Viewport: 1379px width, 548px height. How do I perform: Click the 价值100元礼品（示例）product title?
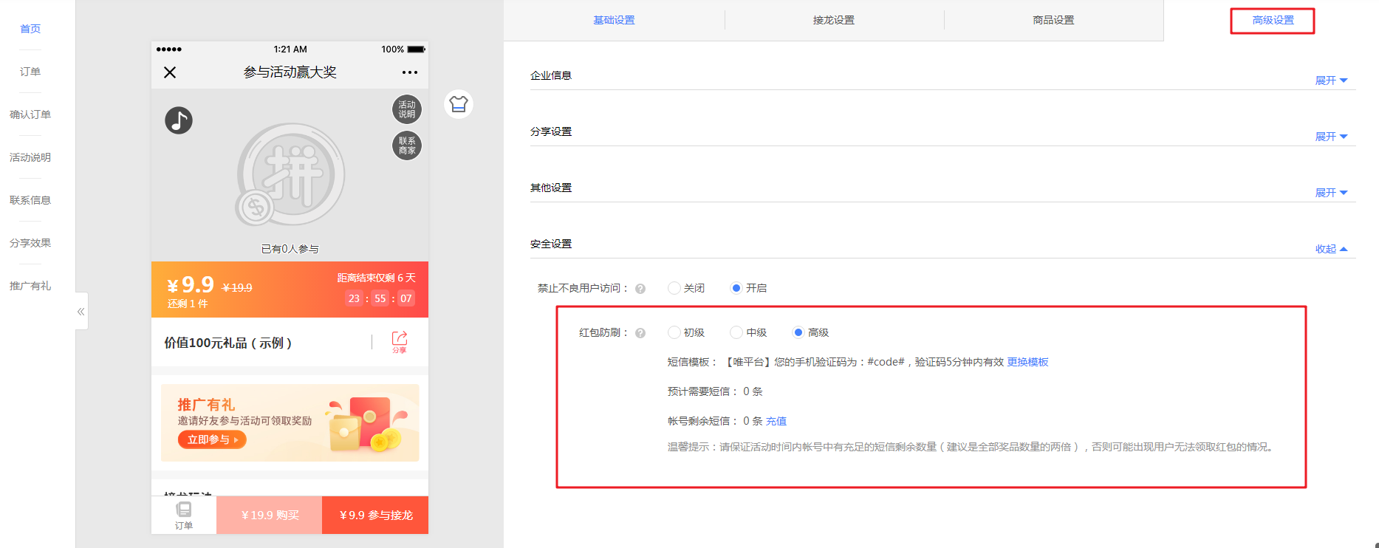(228, 343)
